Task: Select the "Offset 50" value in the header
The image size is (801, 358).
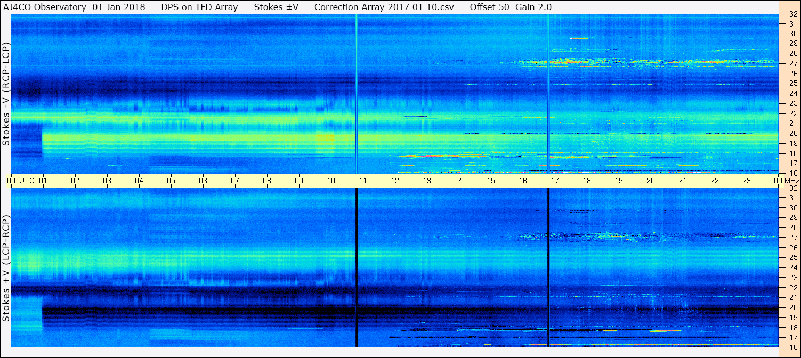Action: tap(490, 7)
